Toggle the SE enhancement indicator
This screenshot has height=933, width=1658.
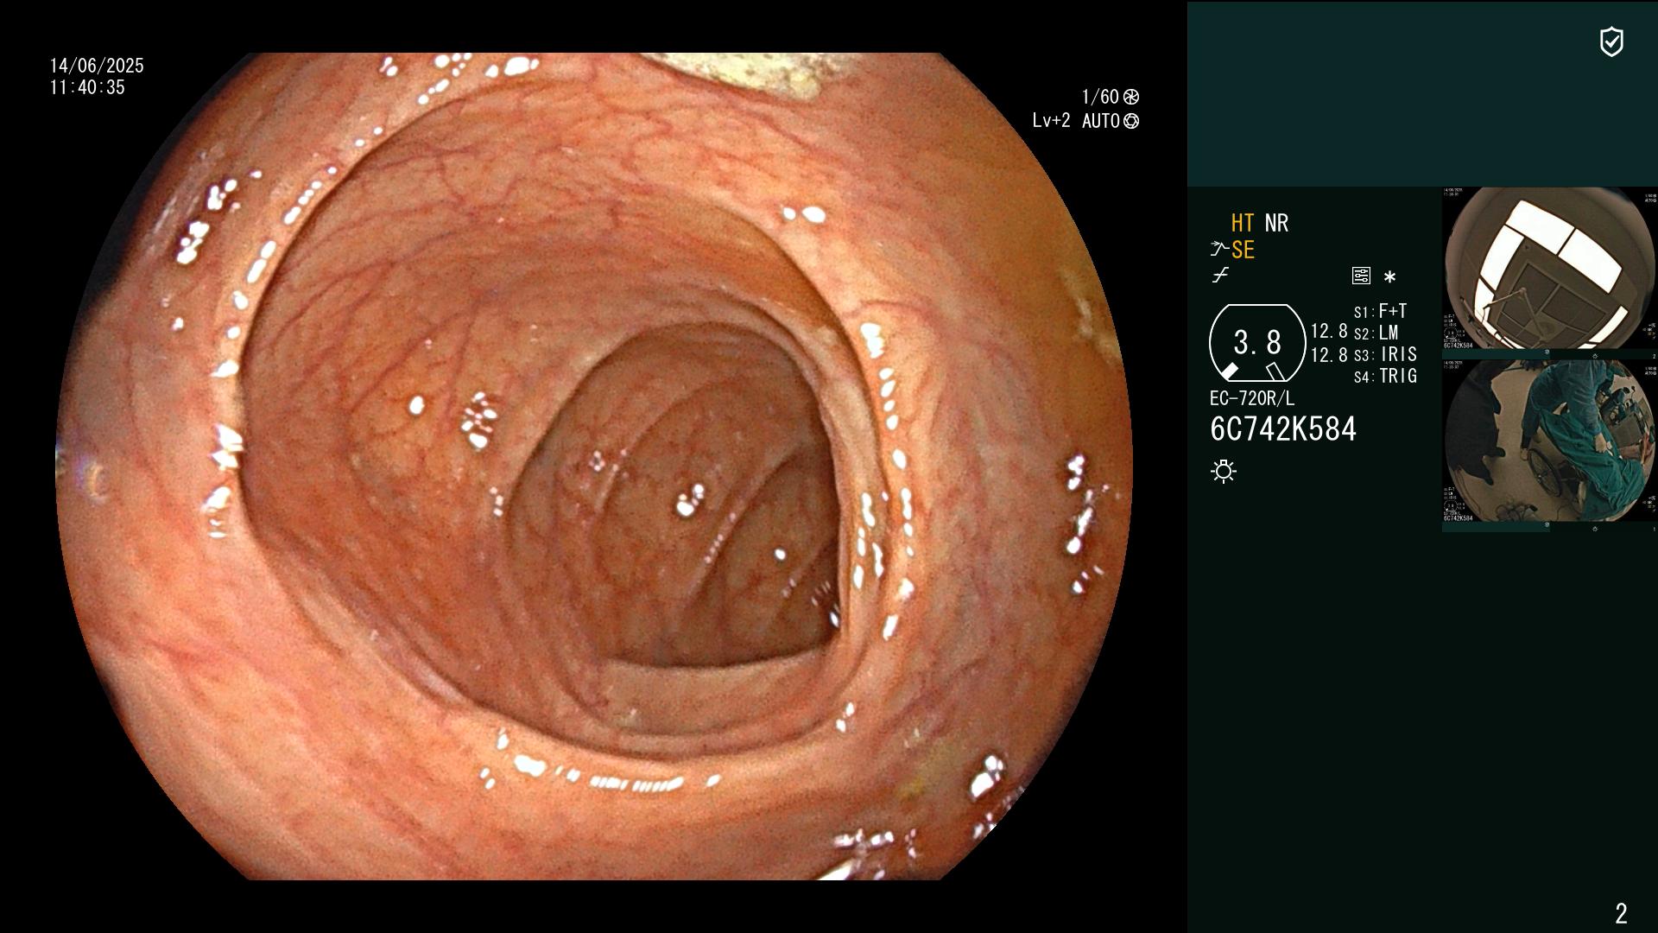coord(1243,250)
